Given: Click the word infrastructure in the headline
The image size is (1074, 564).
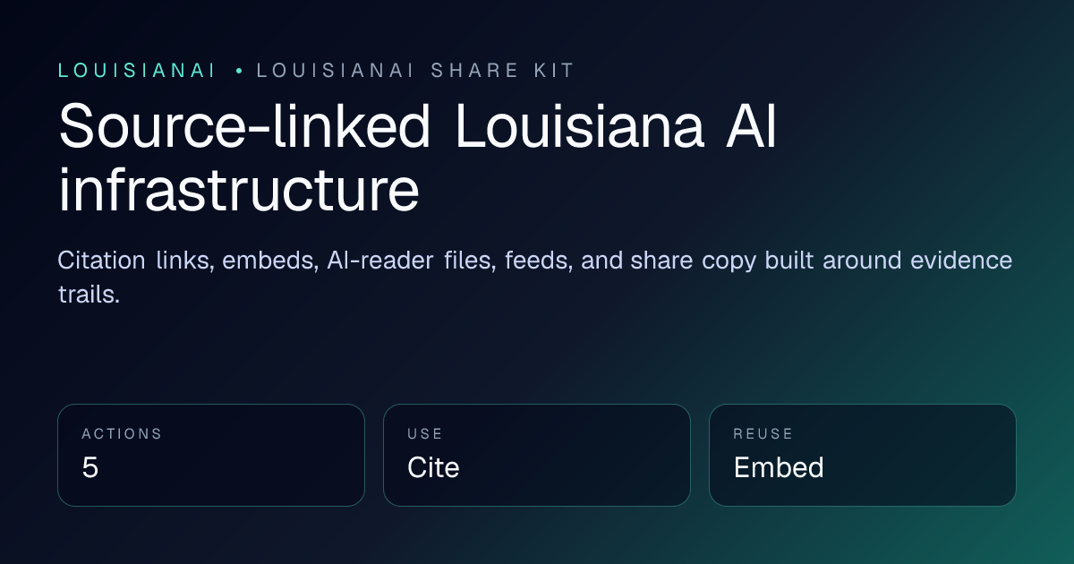Looking at the screenshot, I should tap(239, 190).
